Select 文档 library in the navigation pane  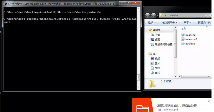[157, 68]
